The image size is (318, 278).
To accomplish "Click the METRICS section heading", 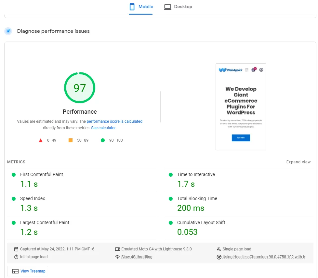I will pyautogui.click(x=16, y=162).
